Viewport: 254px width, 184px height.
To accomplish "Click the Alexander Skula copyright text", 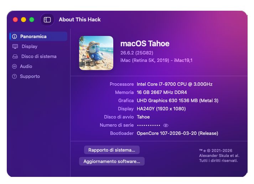I will click(x=219, y=156).
